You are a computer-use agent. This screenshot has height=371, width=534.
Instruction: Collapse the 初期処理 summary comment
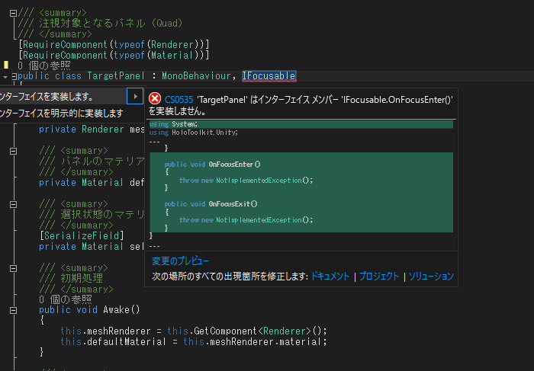(x=13, y=268)
